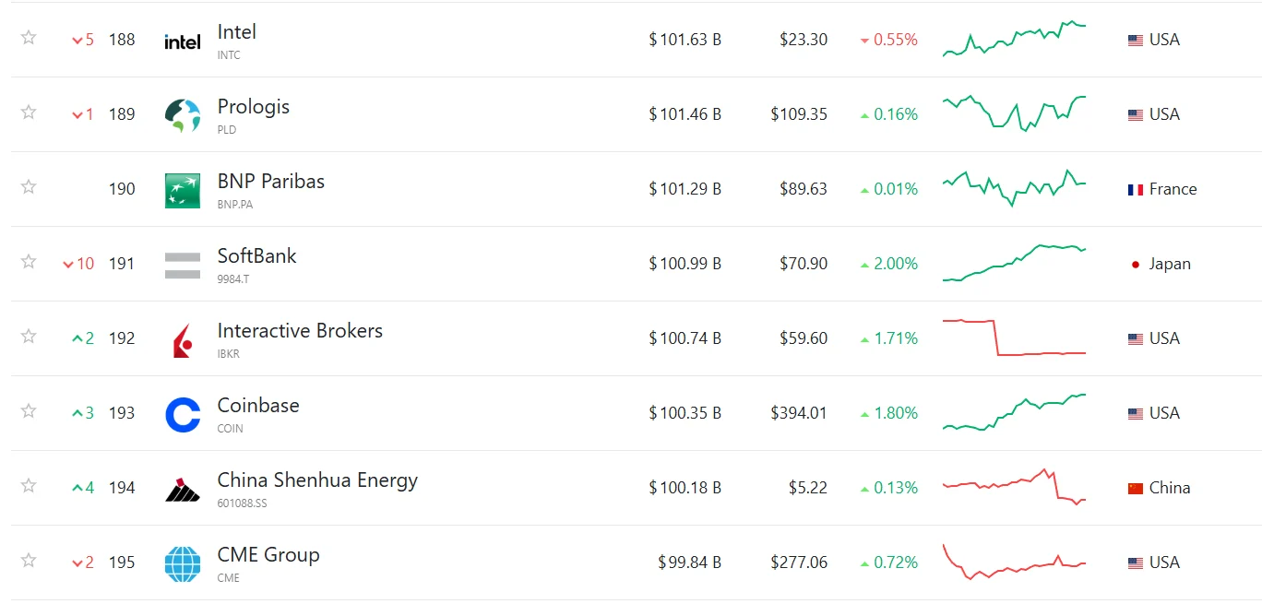Toggle the favorite star for Coinbase
The width and height of the screenshot is (1262, 604).
(29, 411)
